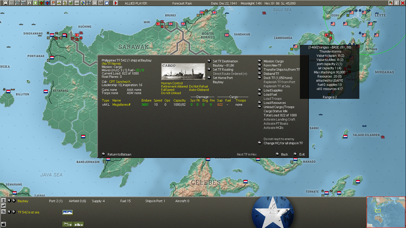The height and width of the screenshot is (228, 406).
Task: Click ship name 'Magallanes#'
Action: click(x=121, y=104)
